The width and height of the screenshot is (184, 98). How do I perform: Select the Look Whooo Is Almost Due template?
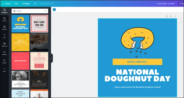[39, 61]
